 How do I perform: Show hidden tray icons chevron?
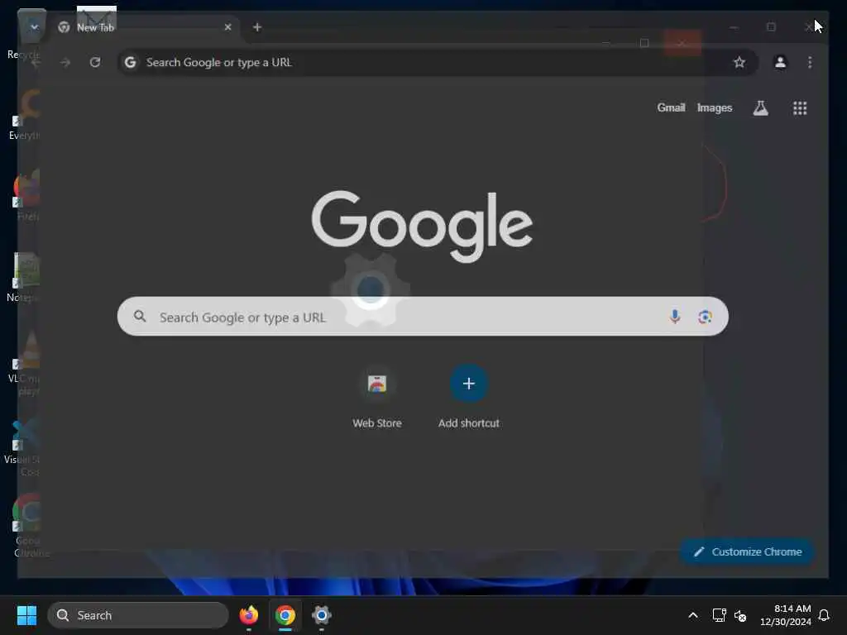693,615
